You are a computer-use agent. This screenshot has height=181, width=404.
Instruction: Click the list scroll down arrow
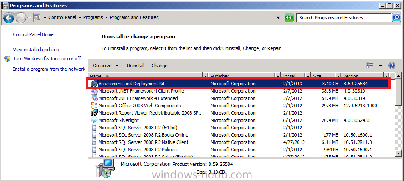tap(398, 153)
